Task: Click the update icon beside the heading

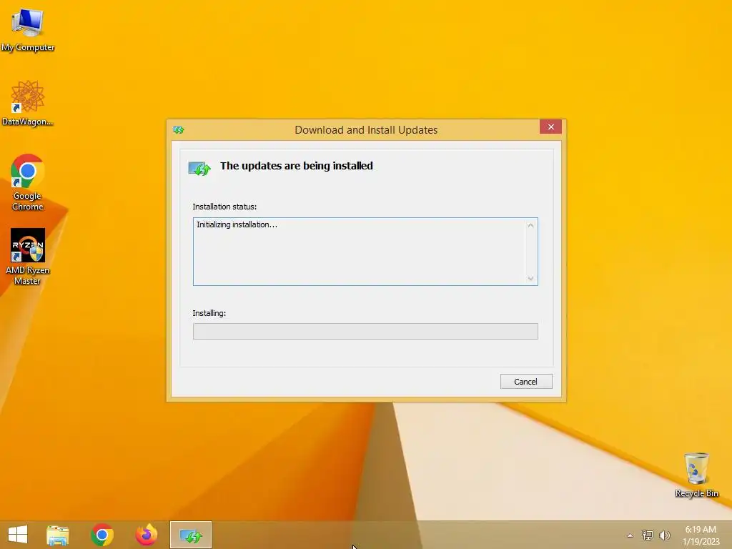Action: pyautogui.click(x=199, y=168)
